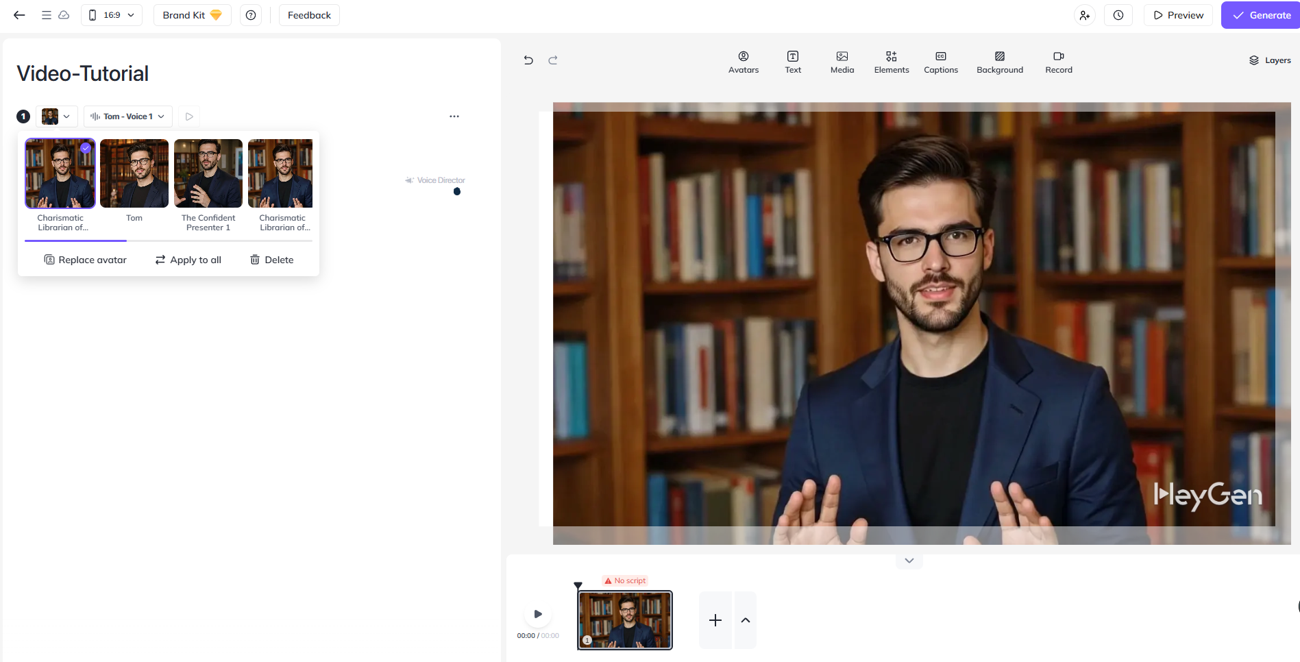Open the Layers panel
The height and width of the screenshot is (662, 1300).
pyautogui.click(x=1270, y=60)
